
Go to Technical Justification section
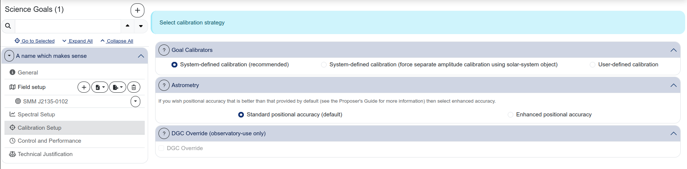coord(45,154)
